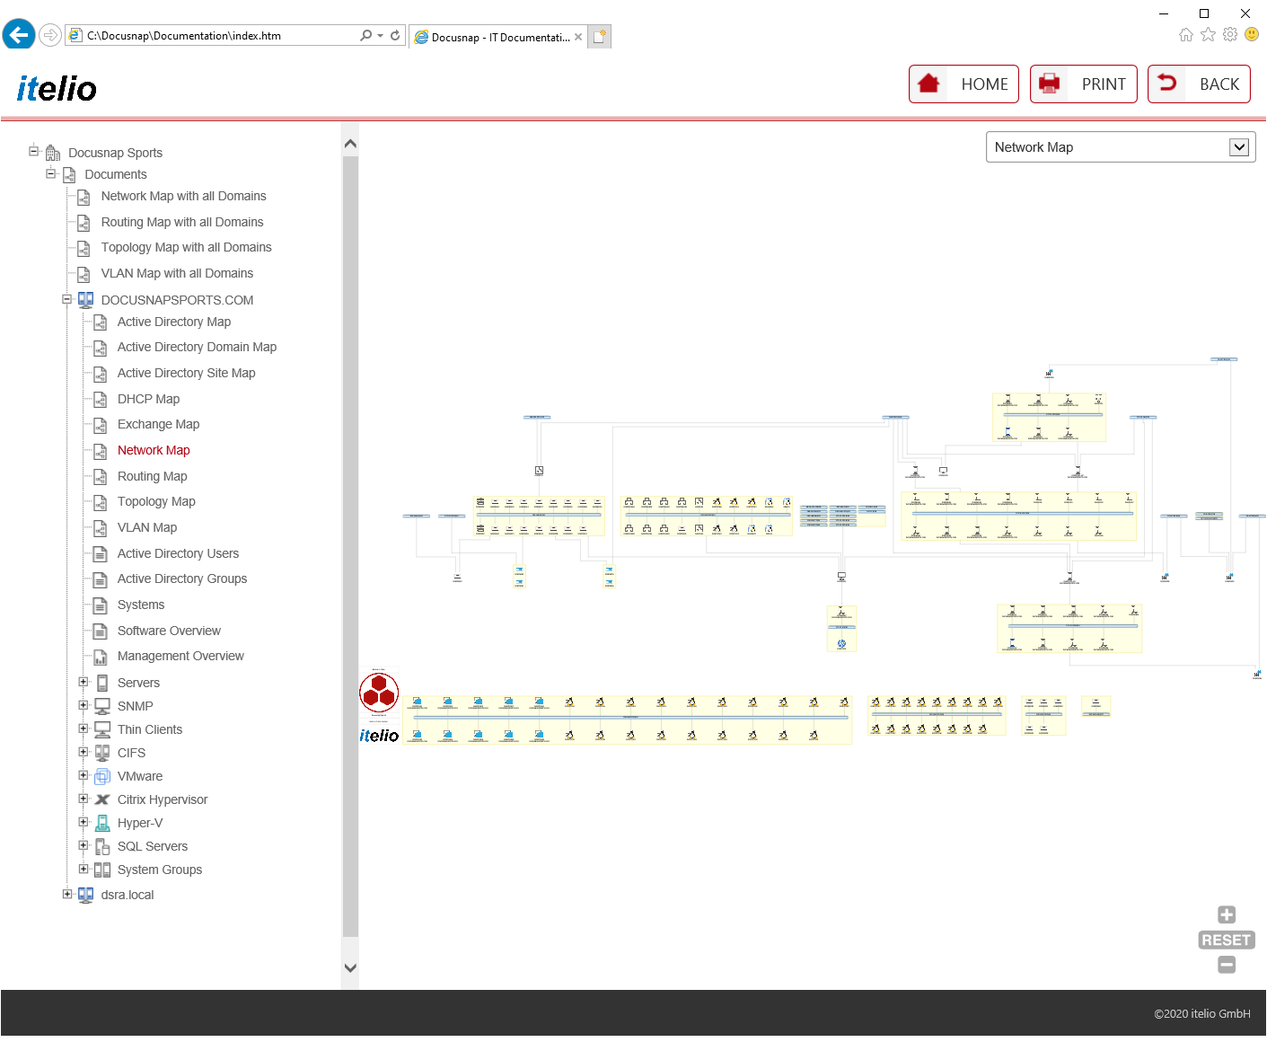Click the itelio logo
Screen dimensions: 1267x1042
57,88
